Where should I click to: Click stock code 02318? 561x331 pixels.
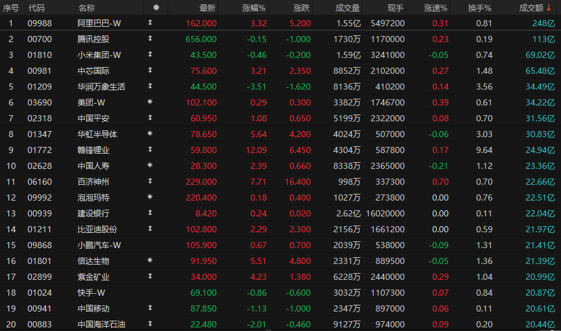(40, 118)
